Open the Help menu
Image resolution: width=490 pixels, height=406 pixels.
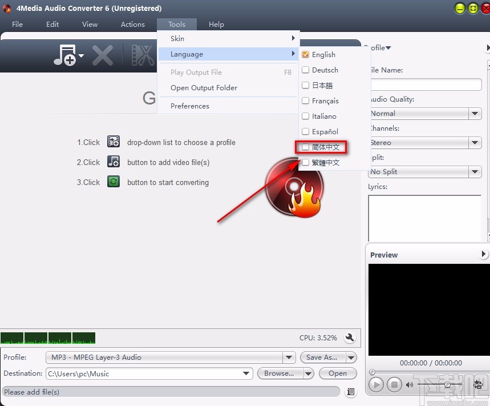click(216, 24)
